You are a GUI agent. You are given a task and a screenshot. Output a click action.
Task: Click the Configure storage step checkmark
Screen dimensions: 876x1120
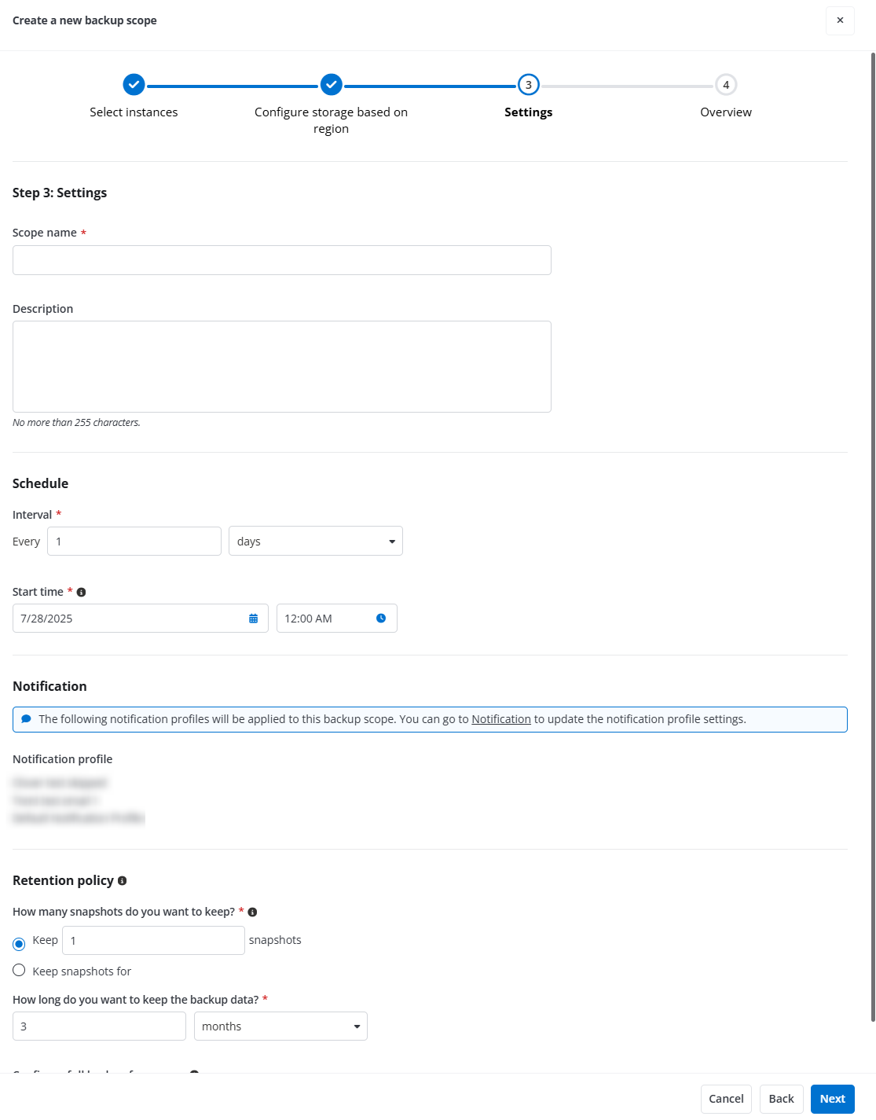[x=332, y=84]
